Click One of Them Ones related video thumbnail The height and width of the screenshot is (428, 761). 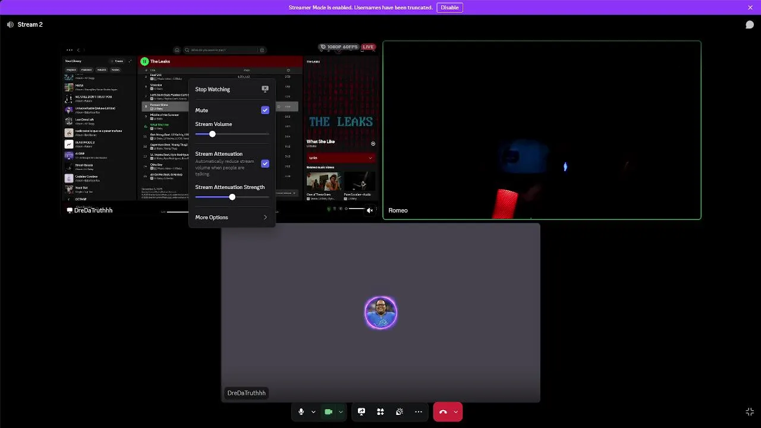point(323,181)
